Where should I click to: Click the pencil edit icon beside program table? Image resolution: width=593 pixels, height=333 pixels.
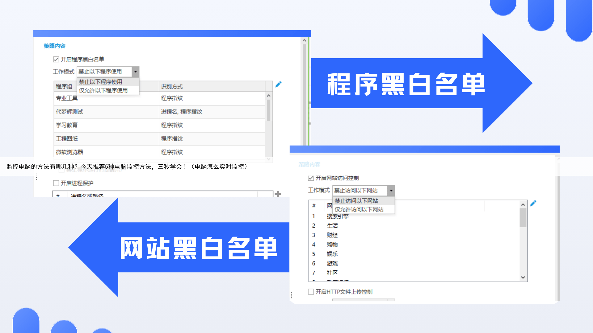(278, 84)
